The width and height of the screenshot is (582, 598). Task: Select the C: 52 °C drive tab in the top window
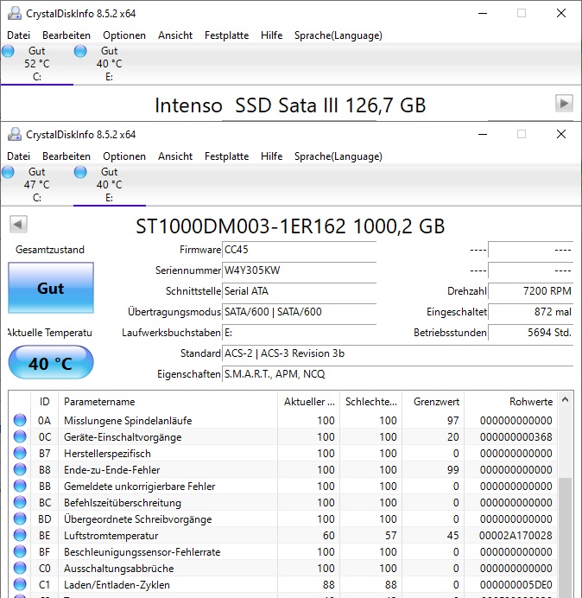(x=36, y=64)
